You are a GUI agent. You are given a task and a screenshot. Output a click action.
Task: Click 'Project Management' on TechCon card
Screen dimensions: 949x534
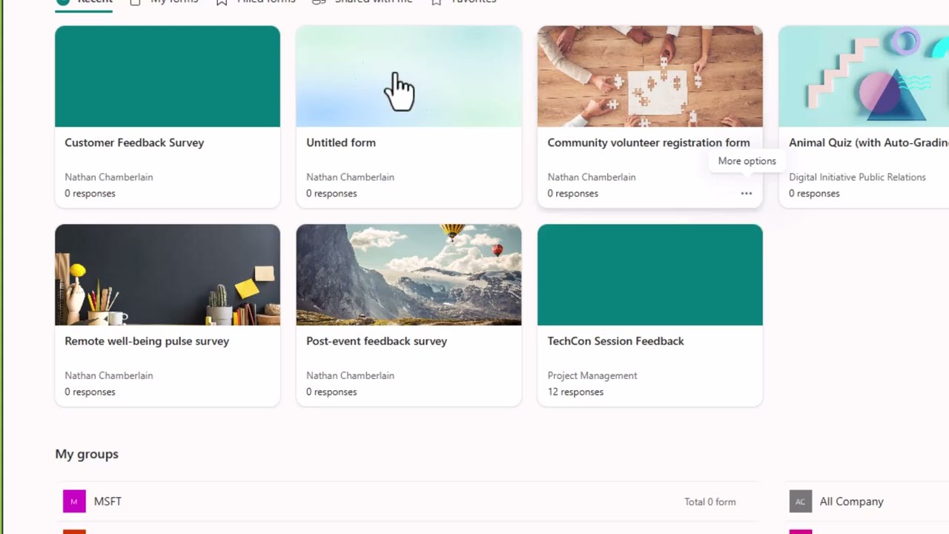click(x=592, y=375)
